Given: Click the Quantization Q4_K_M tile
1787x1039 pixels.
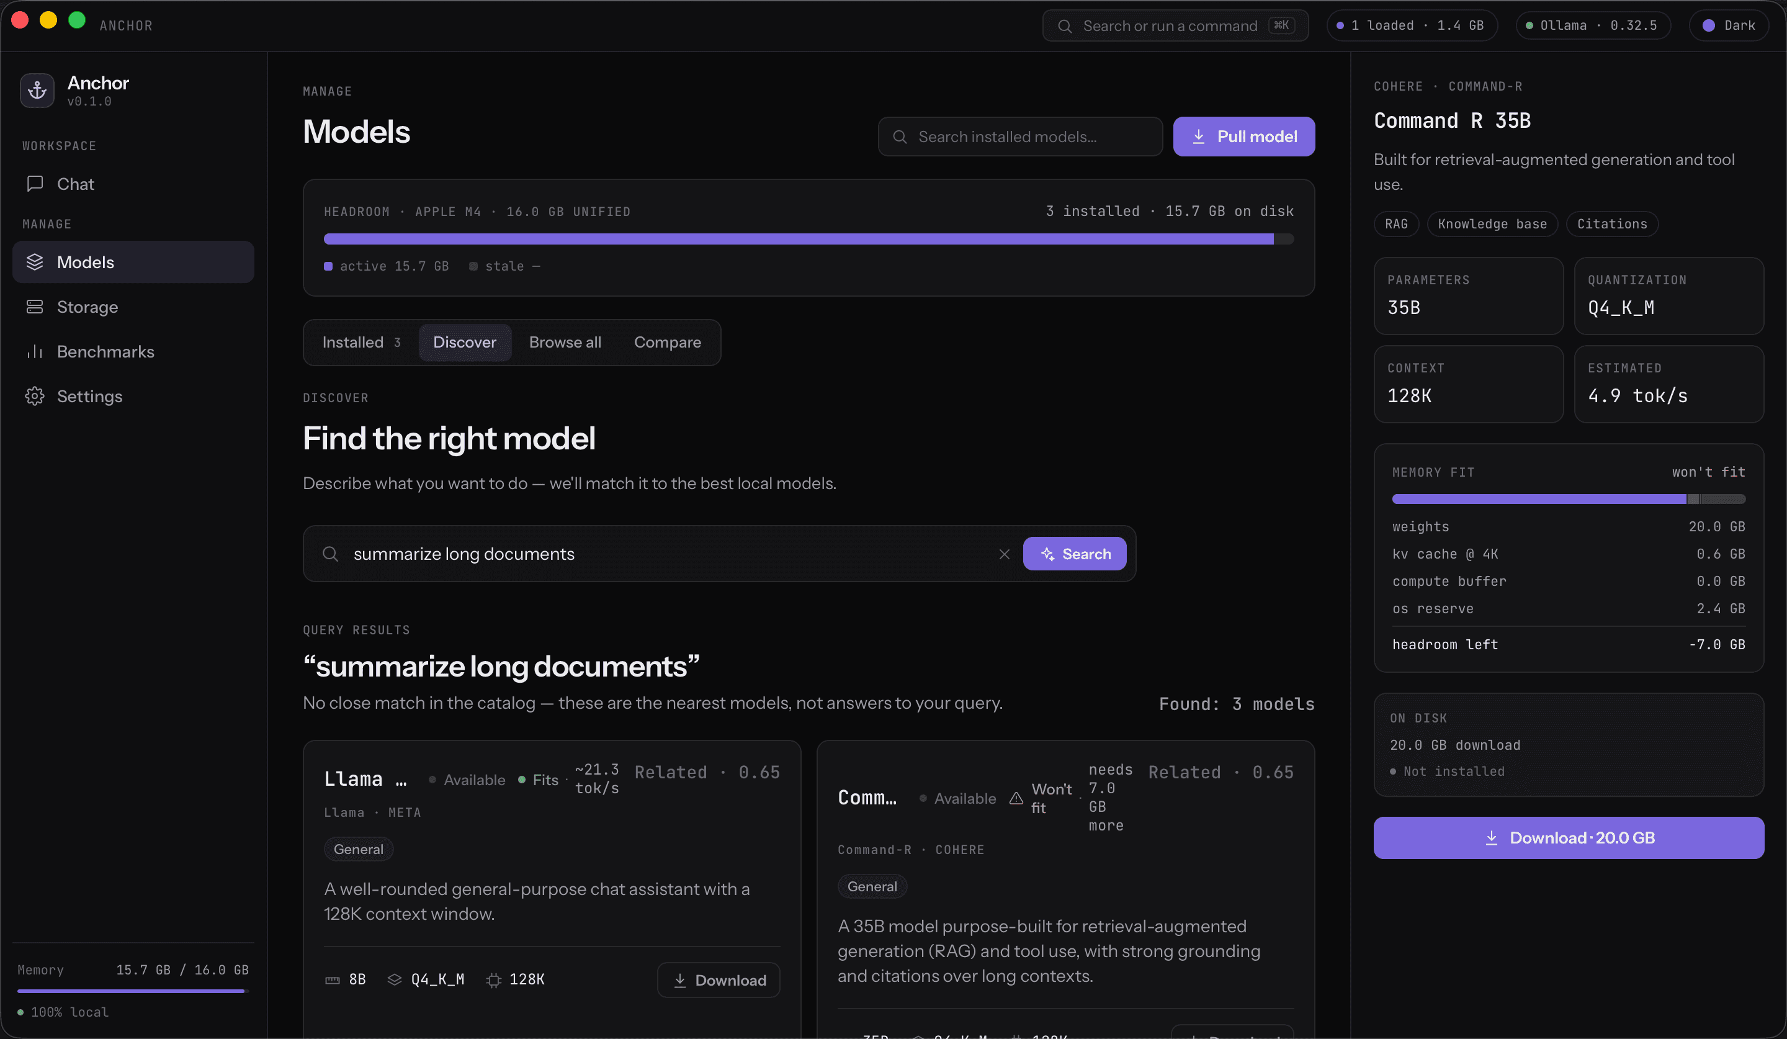Looking at the screenshot, I should click(x=1668, y=295).
